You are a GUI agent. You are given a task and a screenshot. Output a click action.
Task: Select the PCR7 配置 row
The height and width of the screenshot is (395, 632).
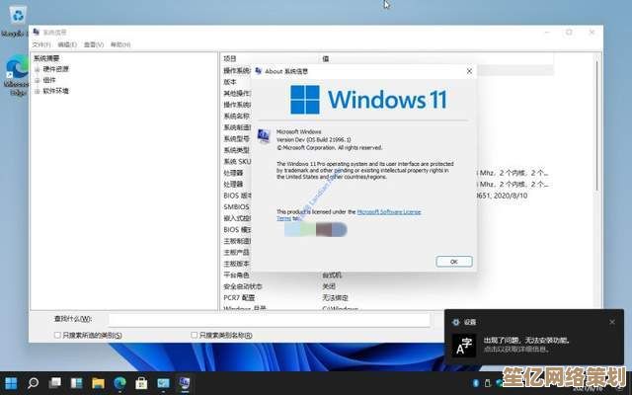coord(239,298)
